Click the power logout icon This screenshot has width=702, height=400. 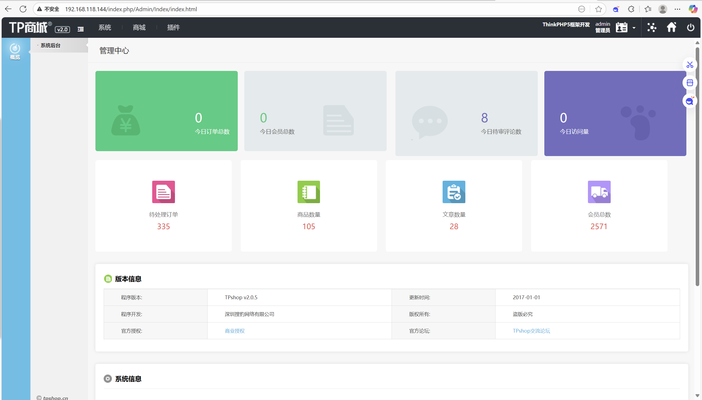pyautogui.click(x=690, y=27)
